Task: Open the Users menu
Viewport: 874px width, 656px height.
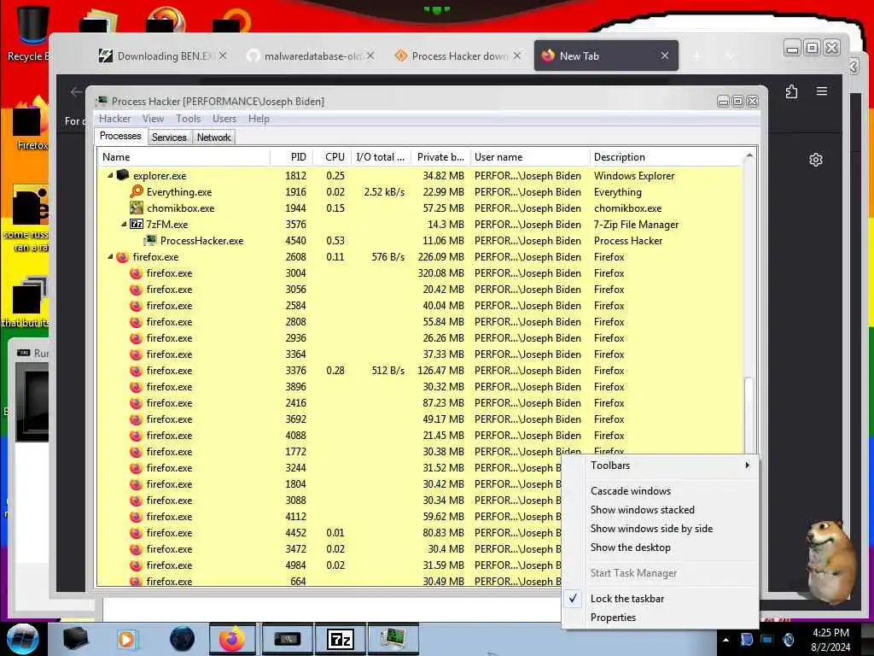Action: click(224, 119)
